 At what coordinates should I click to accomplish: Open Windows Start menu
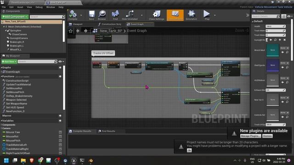(6, 160)
